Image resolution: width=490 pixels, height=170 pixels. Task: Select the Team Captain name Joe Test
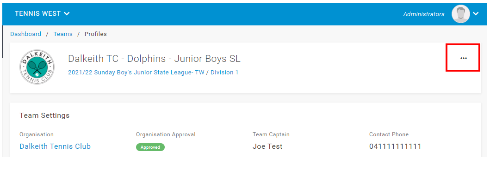click(x=267, y=146)
